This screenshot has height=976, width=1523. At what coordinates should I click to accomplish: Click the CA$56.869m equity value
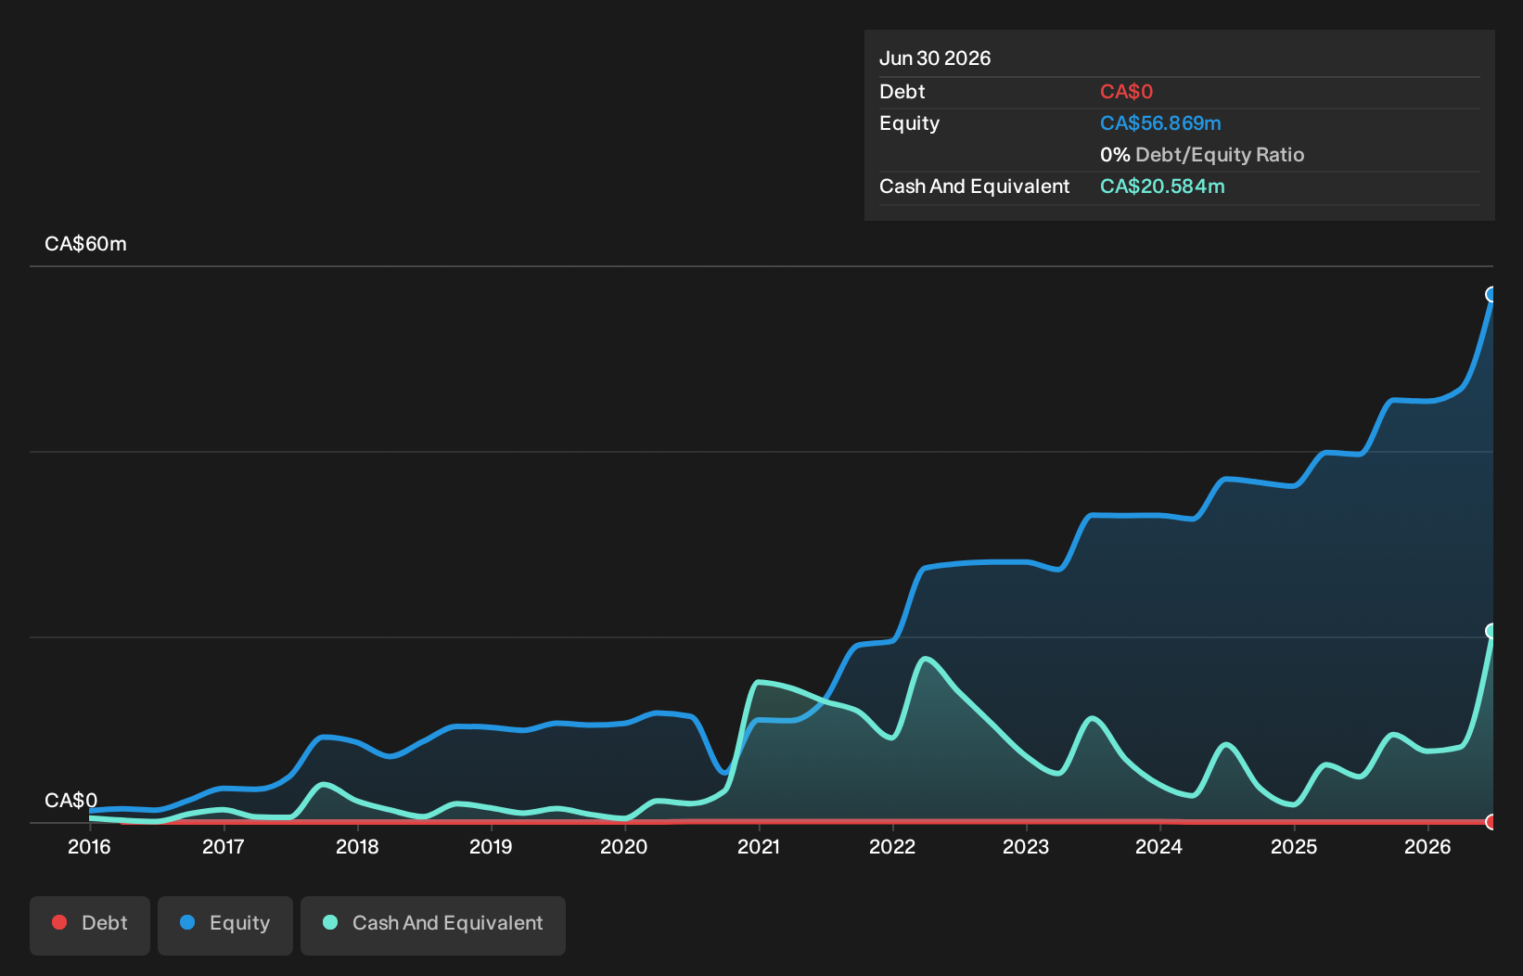point(1160,123)
